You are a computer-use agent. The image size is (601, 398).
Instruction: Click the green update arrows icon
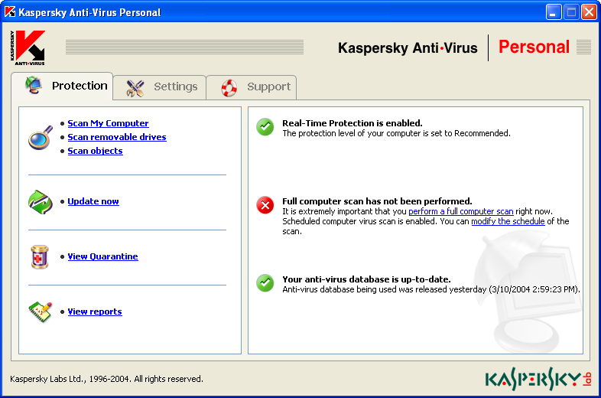tap(40, 201)
